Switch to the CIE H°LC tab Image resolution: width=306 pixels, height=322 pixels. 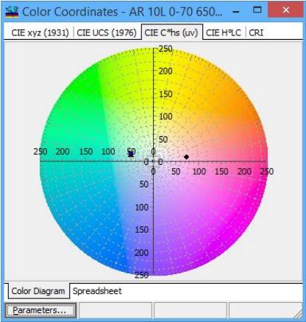(224, 32)
